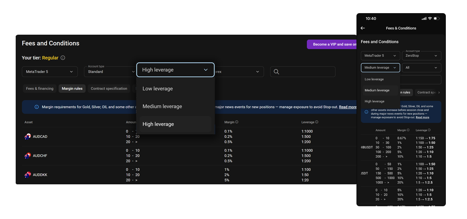Open the Read more link in mobile banner
Image resolution: width=467 pixels, height=219 pixels.
pos(422,118)
